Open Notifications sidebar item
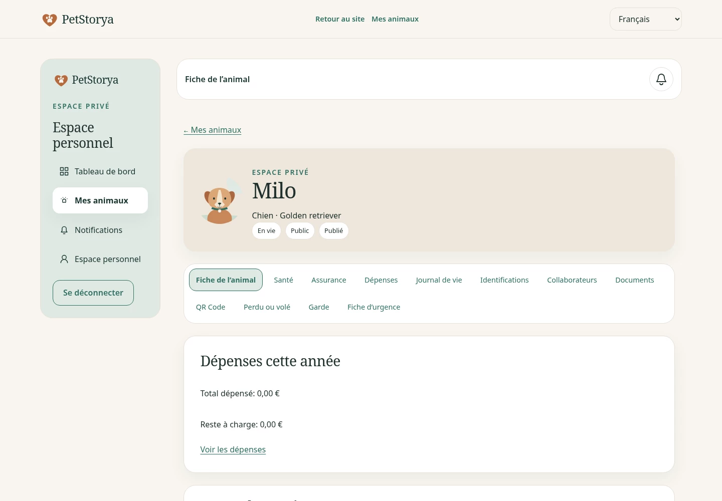This screenshot has width=722, height=501. point(100,230)
